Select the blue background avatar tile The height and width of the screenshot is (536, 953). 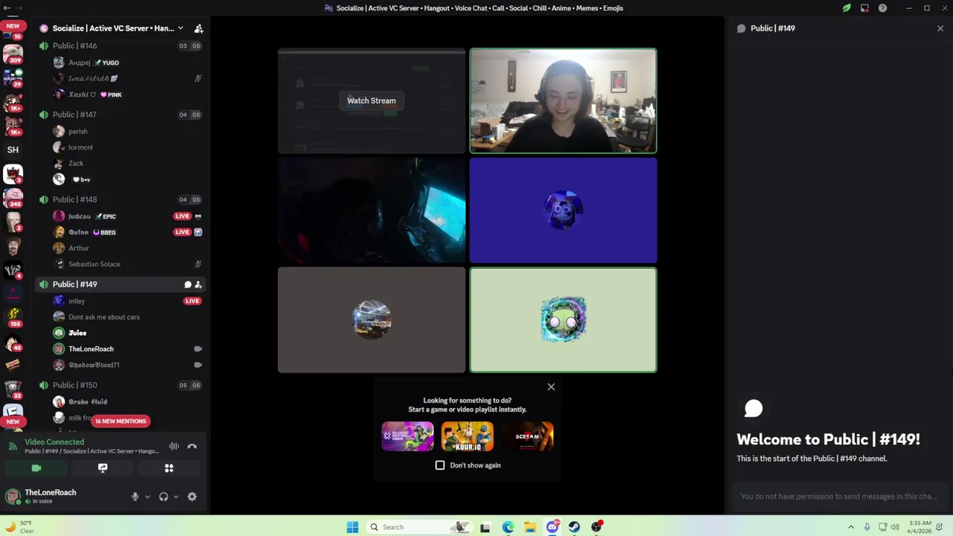click(x=563, y=211)
